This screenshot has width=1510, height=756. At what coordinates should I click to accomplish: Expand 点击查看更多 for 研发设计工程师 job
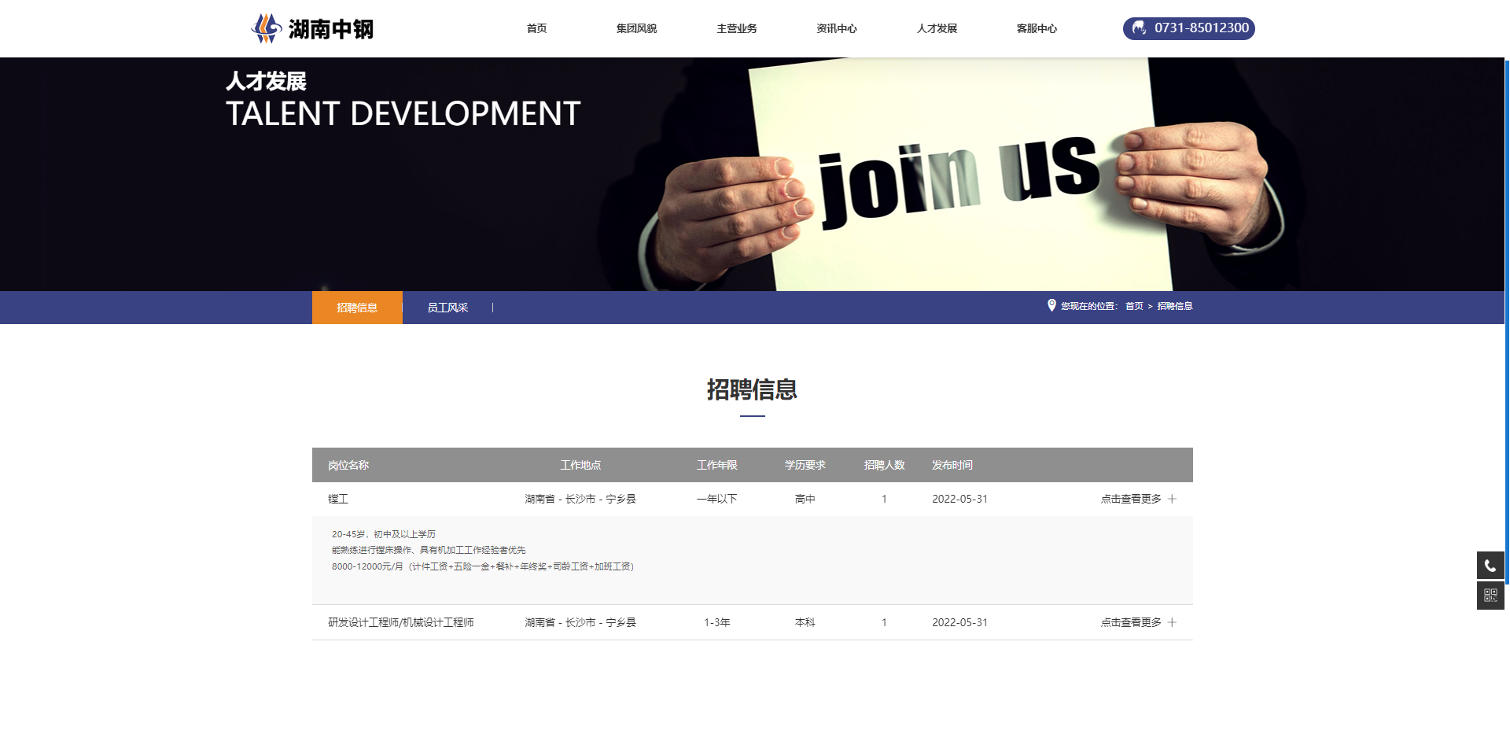pos(1131,622)
